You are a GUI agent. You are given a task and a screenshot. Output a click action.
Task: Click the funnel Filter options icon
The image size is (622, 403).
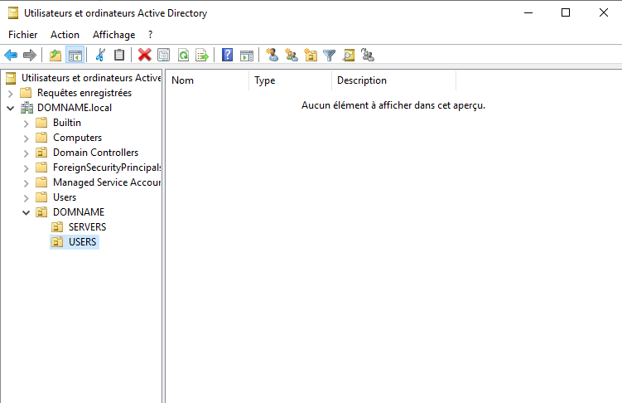pyautogui.click(x=330, y=56)
